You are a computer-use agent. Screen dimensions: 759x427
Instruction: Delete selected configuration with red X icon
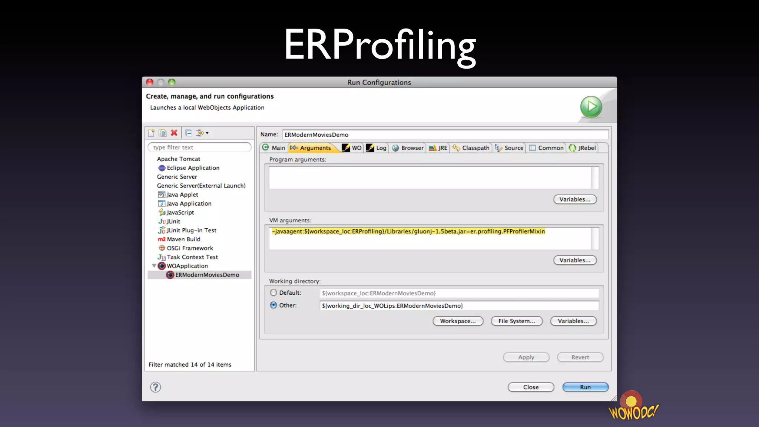coord(174,133)
